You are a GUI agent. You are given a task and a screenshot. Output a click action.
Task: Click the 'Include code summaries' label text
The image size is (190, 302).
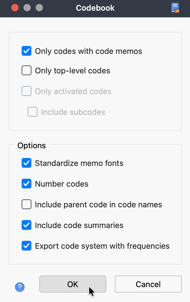pyautogui.click(x=79, y=225)
